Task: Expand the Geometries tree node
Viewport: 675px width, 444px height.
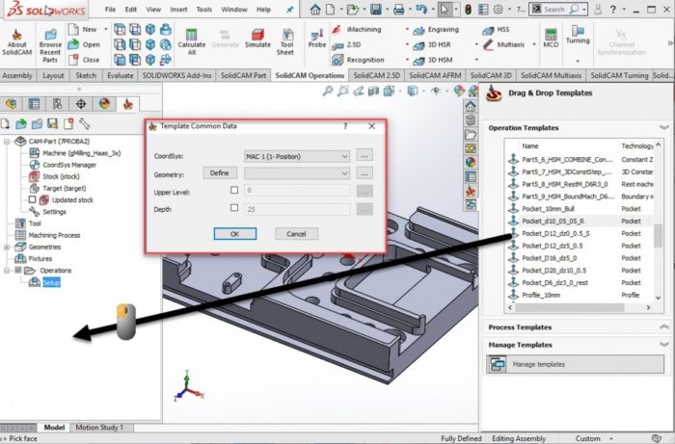Action: click(7, 248)
